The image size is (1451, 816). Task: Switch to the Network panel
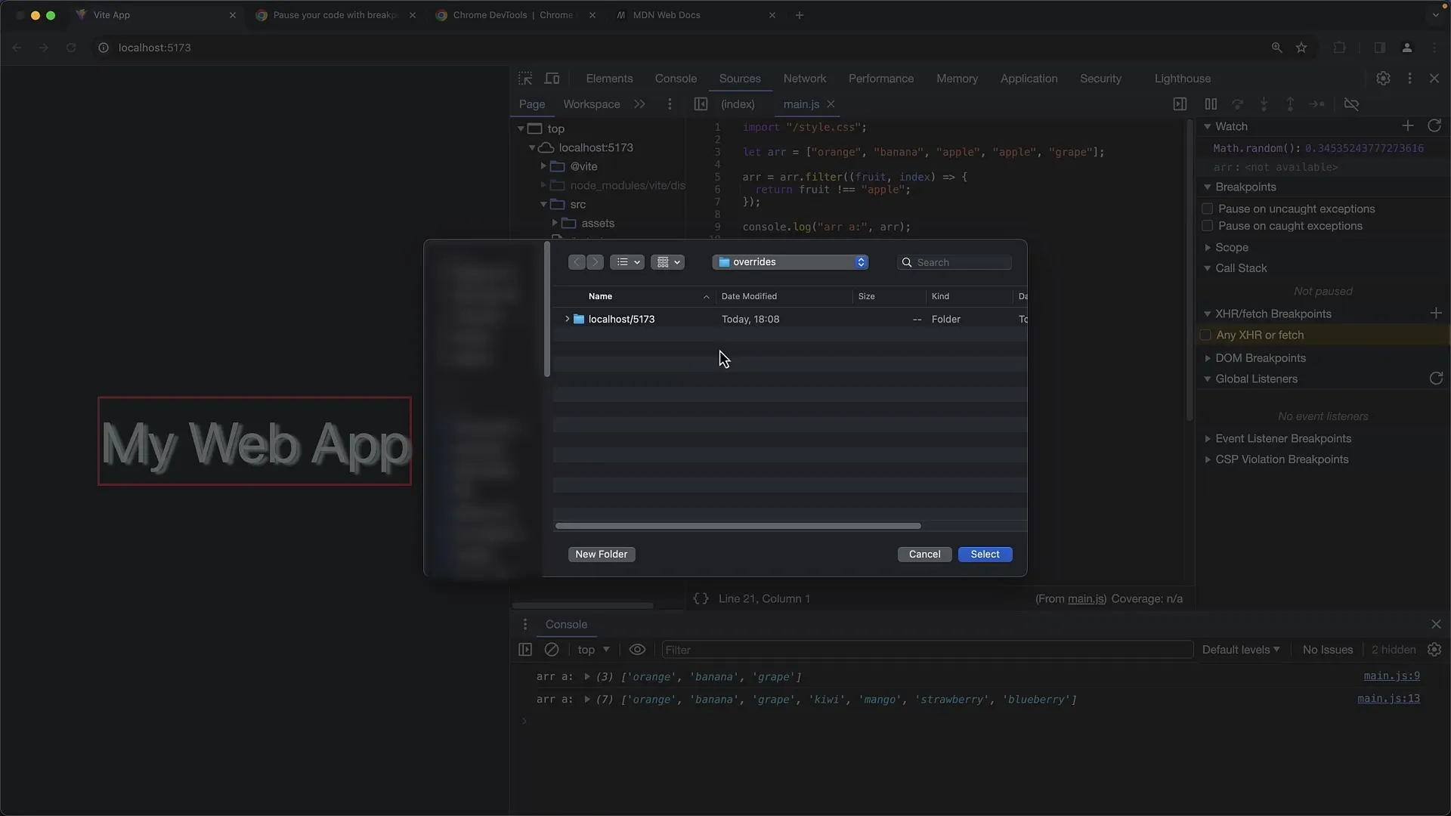pyautogui.click(x=804, y=79)
